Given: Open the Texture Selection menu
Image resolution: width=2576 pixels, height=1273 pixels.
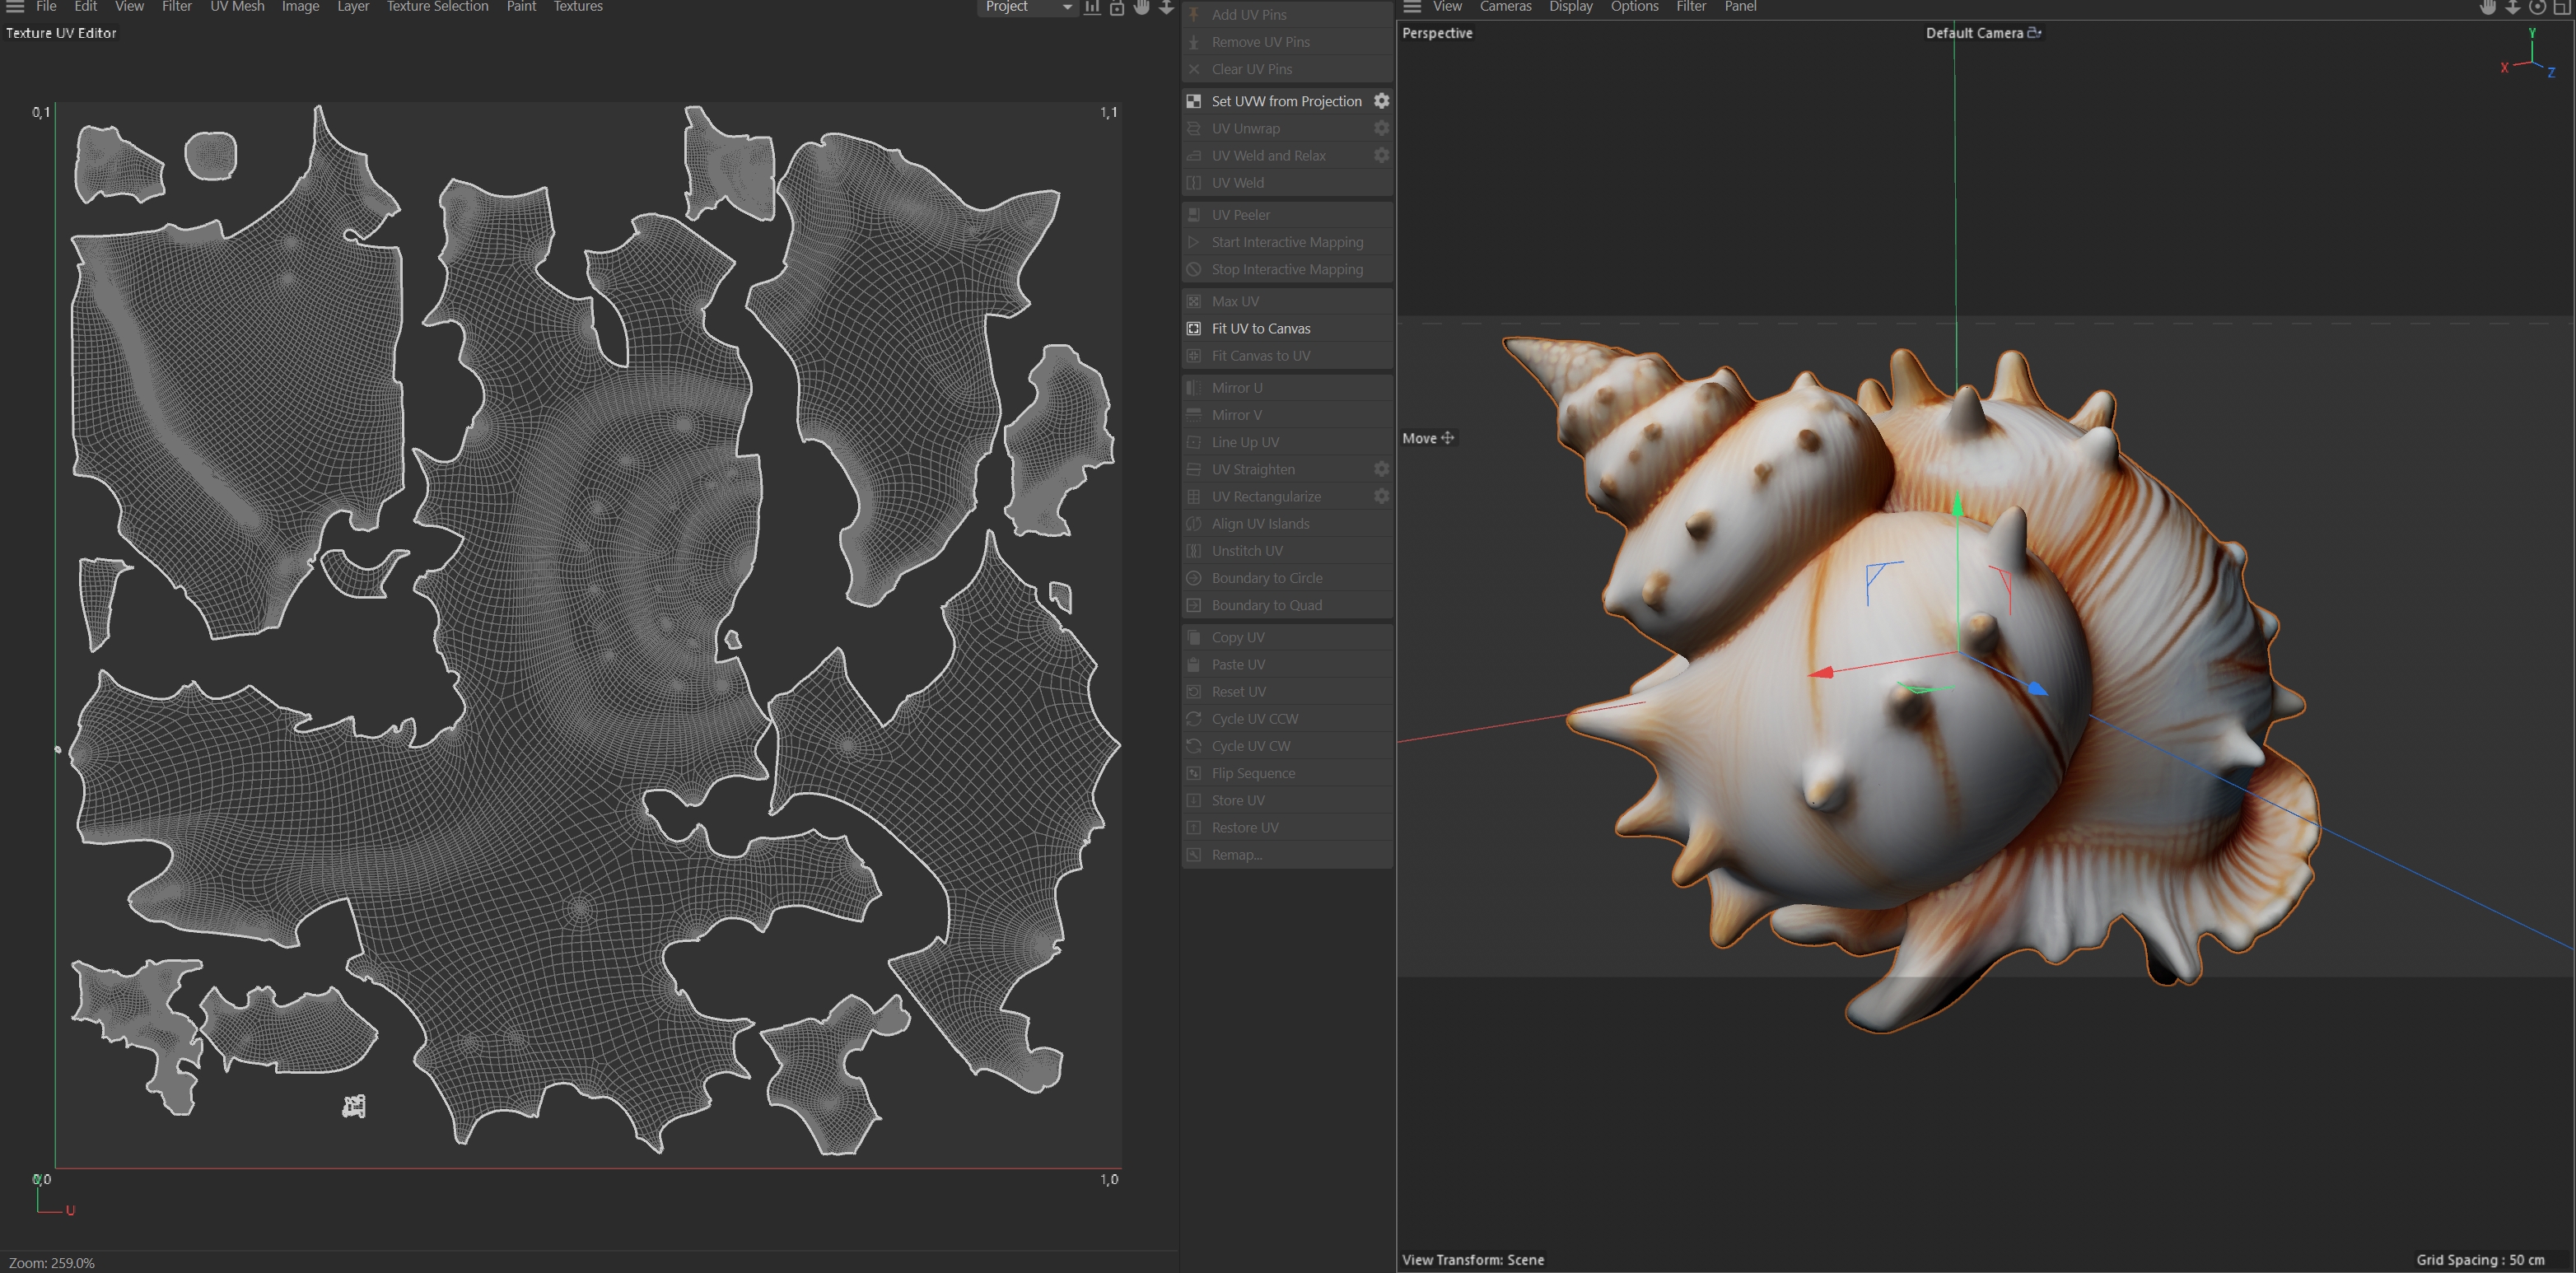Looking at the screenshot, I should point(437,6).
